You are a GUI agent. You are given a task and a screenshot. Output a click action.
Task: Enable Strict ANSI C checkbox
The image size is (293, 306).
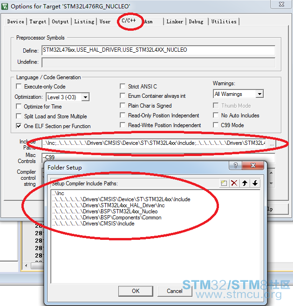(123, 86)
